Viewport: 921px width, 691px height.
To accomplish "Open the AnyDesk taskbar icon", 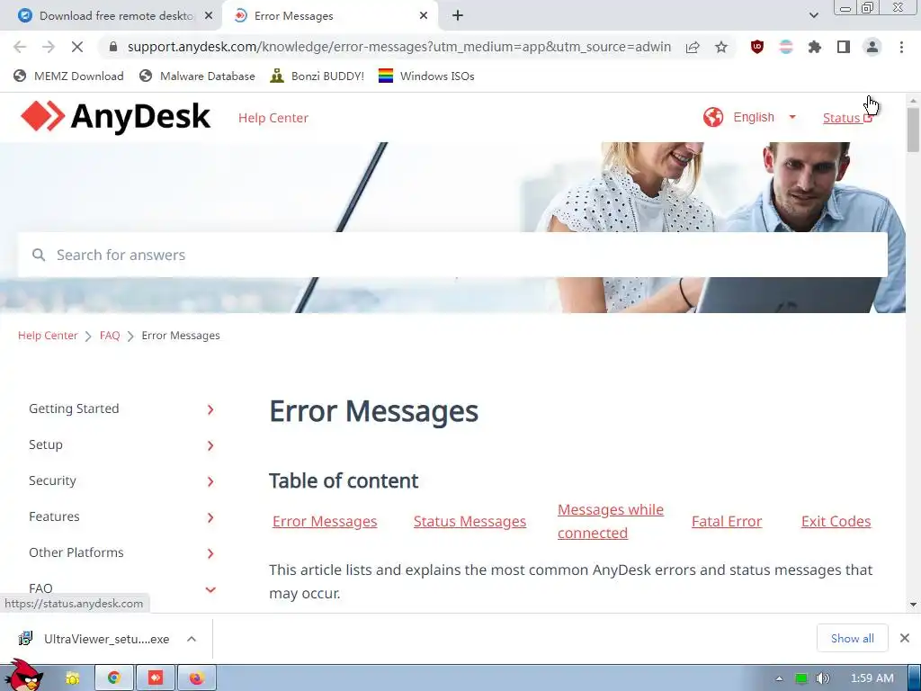I will tap(155, 678).
